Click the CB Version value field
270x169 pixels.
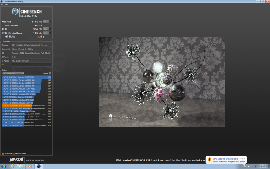(31, 57)
